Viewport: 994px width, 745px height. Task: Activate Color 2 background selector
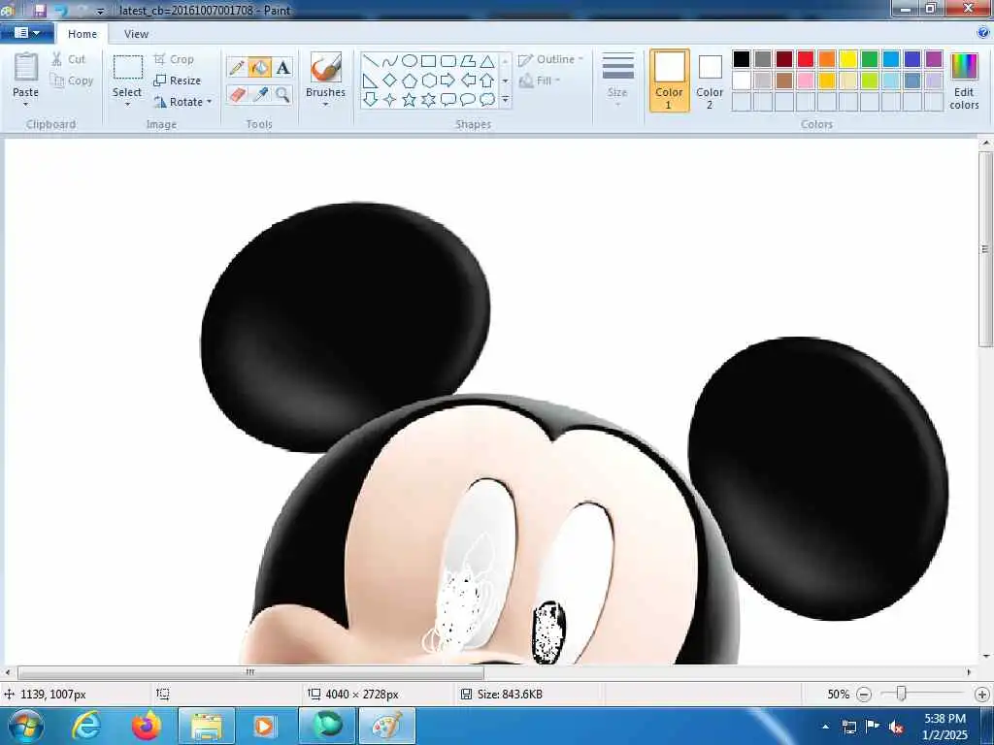710,81
